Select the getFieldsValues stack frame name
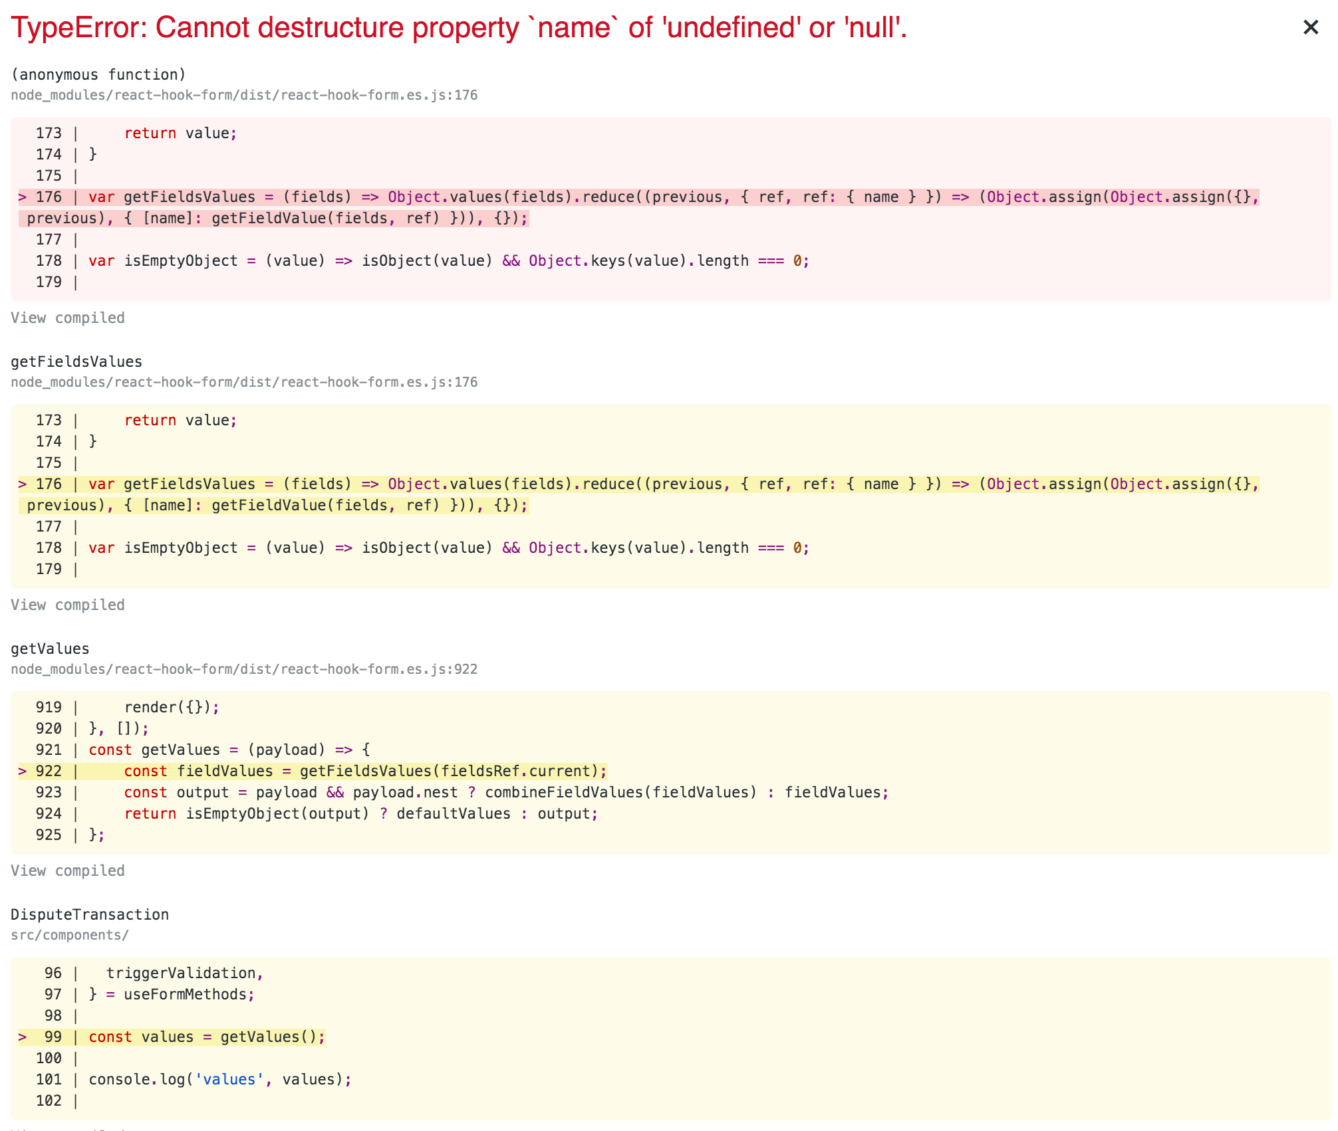1338x1131 pixels. (76, 361)
